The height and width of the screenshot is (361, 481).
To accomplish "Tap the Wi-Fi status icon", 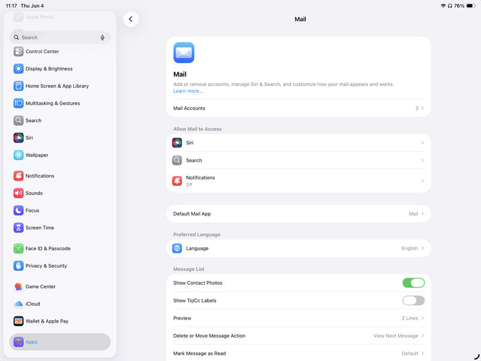I will click(x=443, y=5).
